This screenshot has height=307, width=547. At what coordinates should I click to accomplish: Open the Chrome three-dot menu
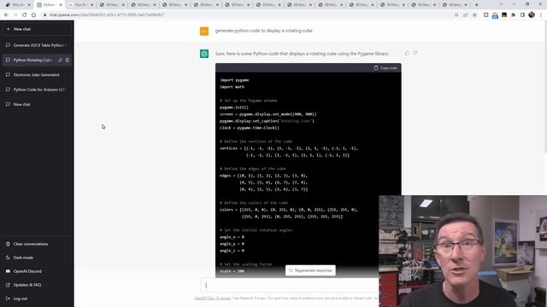point(541,15)
